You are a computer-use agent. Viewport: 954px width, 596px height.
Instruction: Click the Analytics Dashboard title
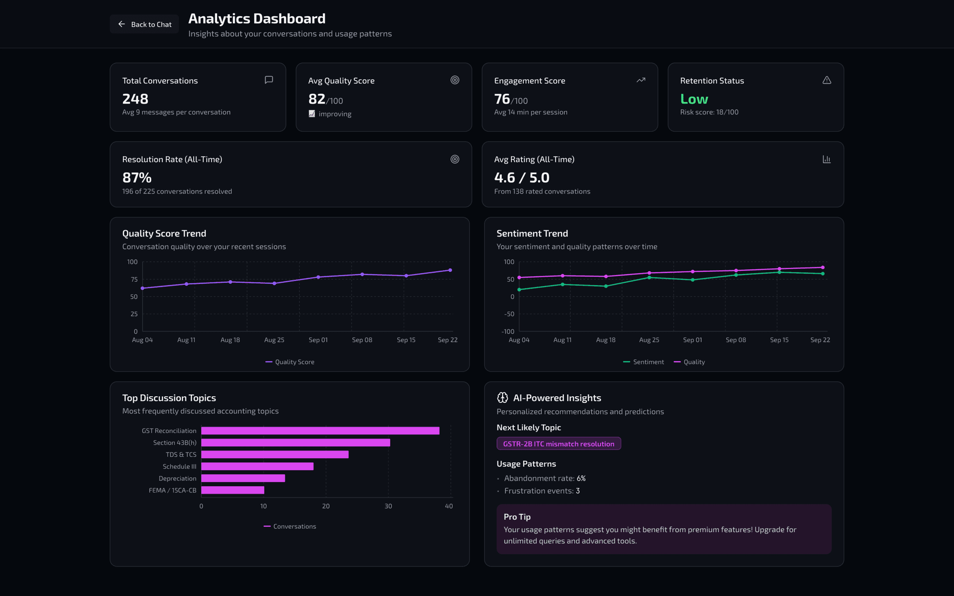[257, 18]
